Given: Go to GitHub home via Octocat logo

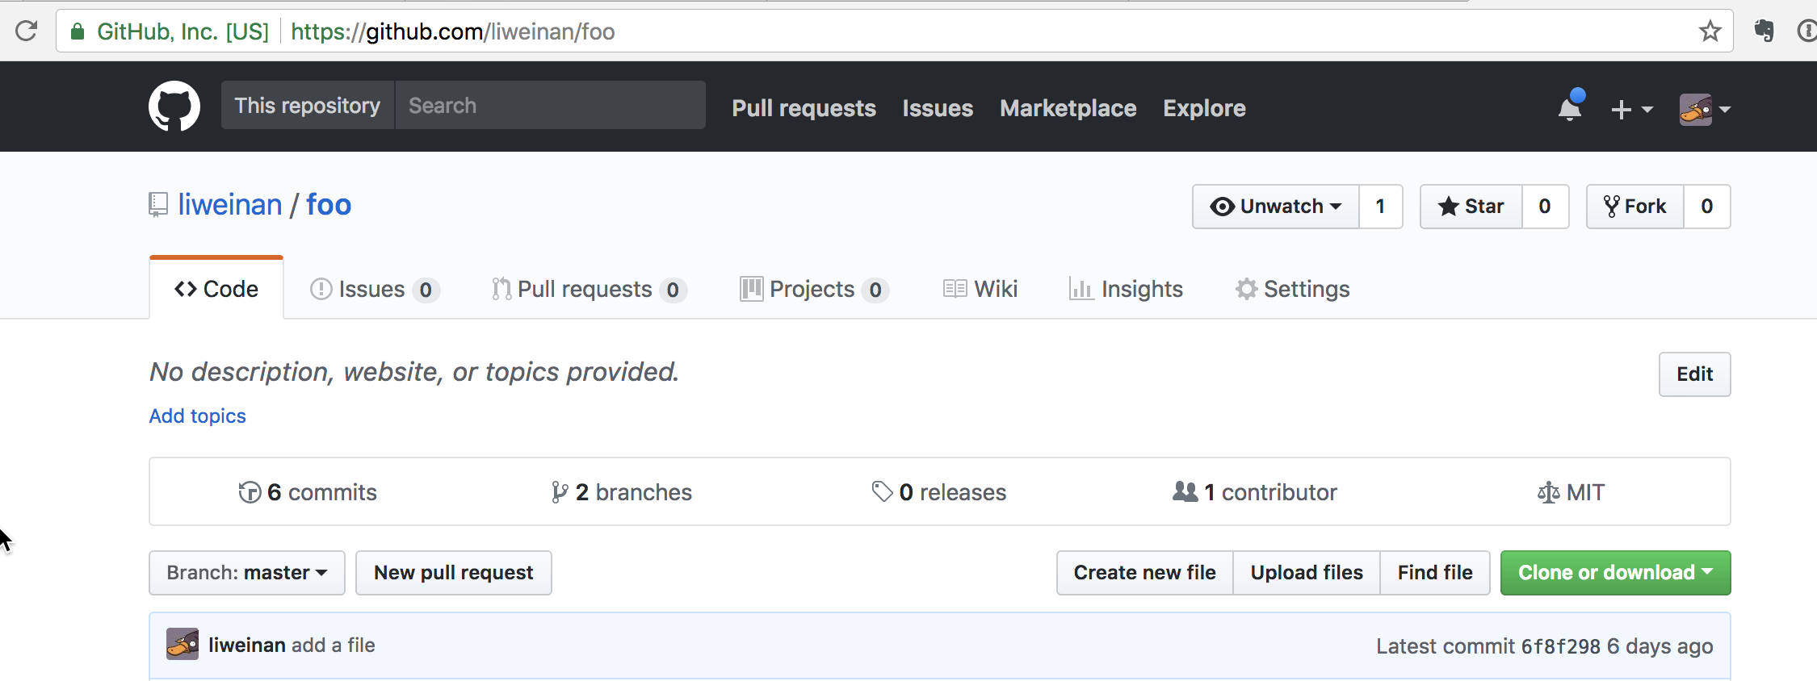Looking at the screenshot, I should 174,106.
